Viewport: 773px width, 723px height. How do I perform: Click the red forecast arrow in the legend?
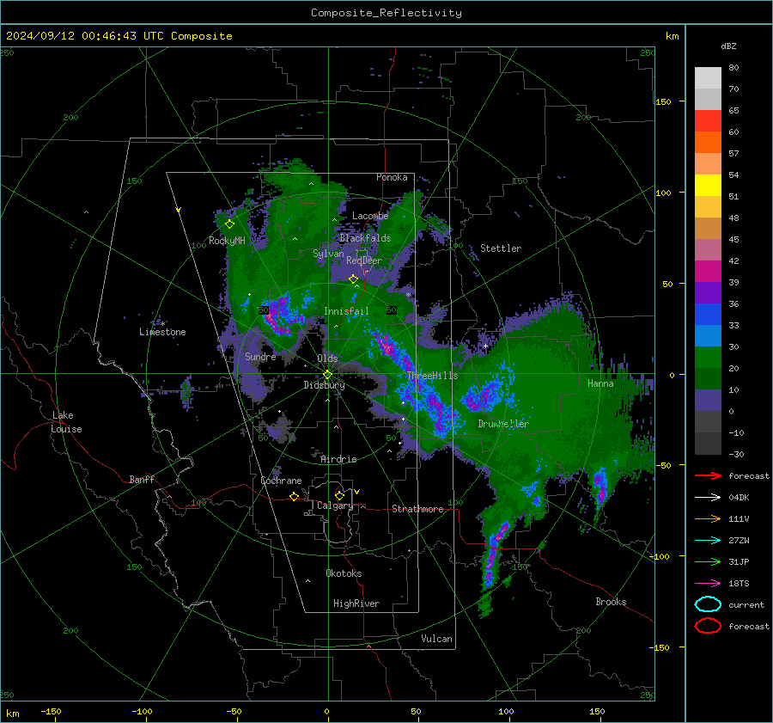(708, 475)
